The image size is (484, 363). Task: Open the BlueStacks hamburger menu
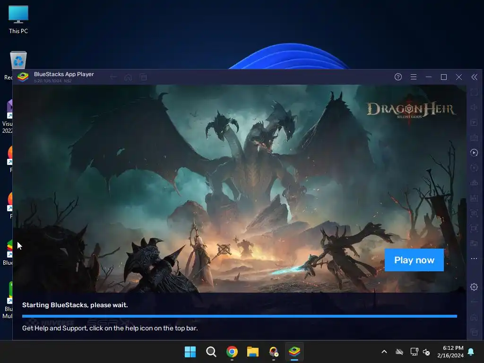click(413, 77)
